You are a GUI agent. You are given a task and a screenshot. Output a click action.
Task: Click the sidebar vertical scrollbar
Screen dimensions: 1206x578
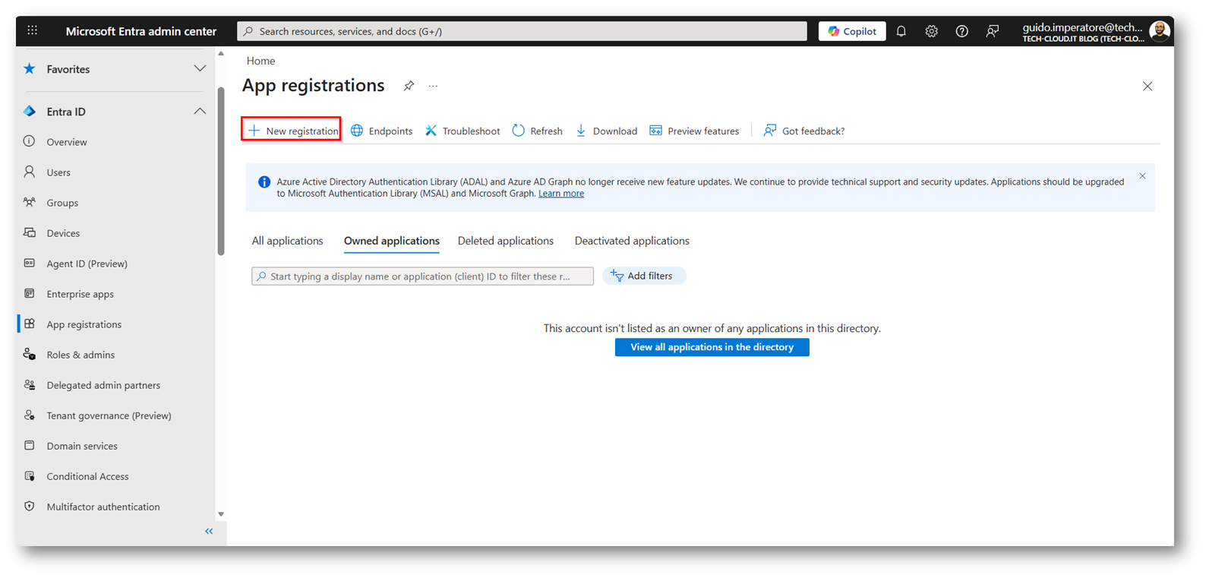221,171
